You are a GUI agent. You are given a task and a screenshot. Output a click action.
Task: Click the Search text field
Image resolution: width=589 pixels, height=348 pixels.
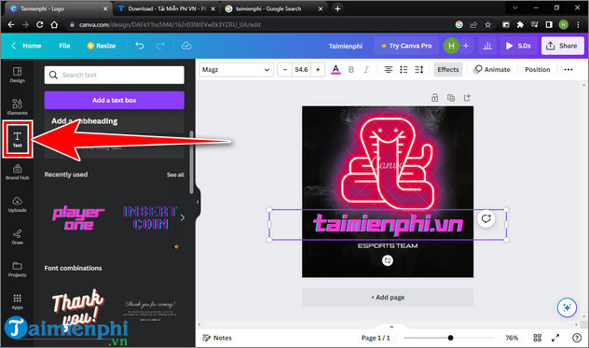point(115,75)
